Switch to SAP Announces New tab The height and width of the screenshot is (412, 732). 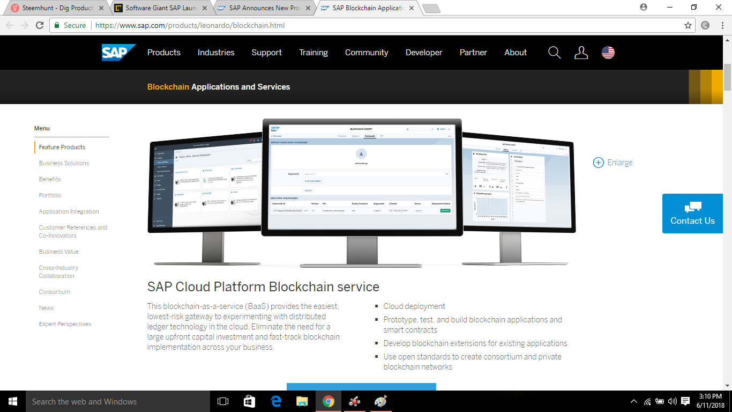tap(264, 8)
